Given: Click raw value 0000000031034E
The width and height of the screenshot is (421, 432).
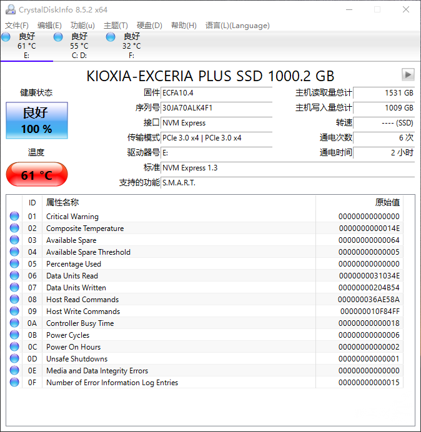Looking at the screenshot, I should (x=369, y=276).
